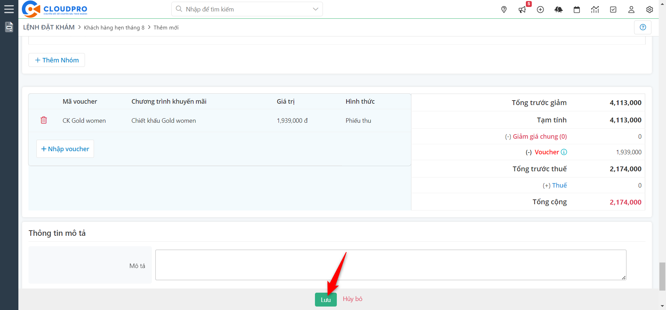Image resolution: width=666 pixels, height=310 pixels.
Task: Click the Tổng trước thuế value
Action: [625, 169]
